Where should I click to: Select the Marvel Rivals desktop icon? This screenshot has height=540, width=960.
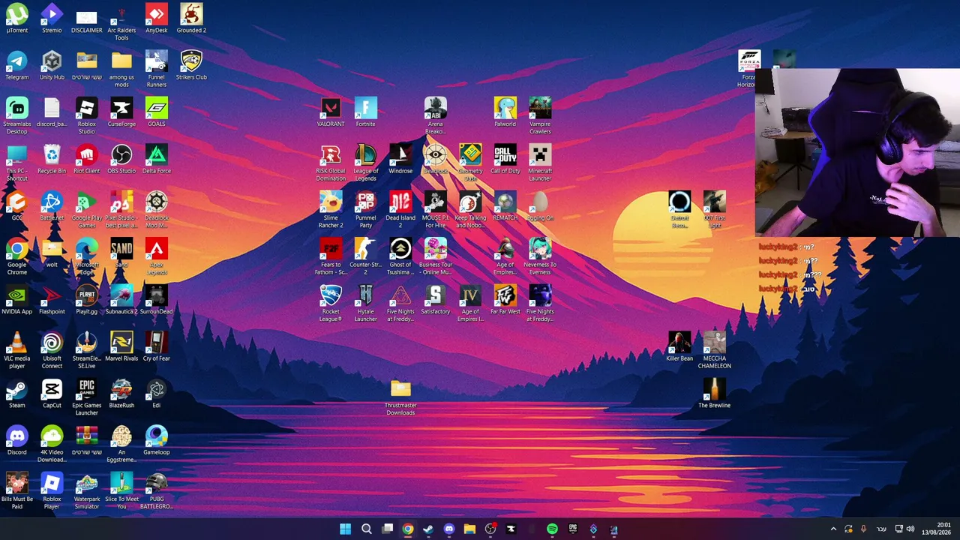point(121,346)
